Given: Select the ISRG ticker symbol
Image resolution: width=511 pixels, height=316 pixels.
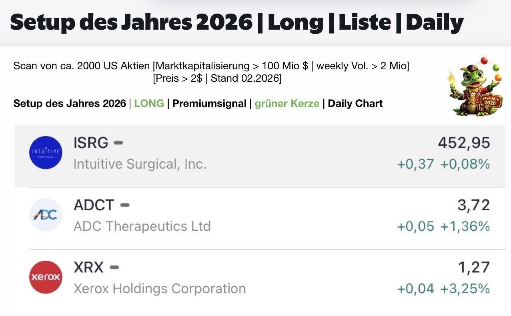Looking at the screenshot, I should click(91, 143).
